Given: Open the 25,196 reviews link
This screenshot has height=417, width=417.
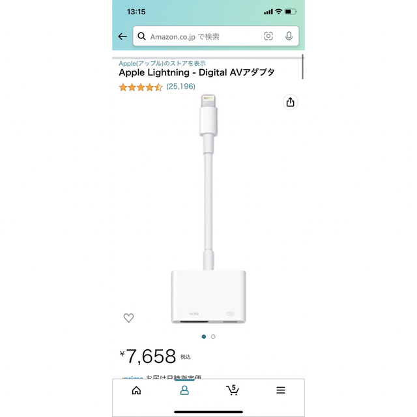Looking at the screenshot, I should click(x=181, y=87).
